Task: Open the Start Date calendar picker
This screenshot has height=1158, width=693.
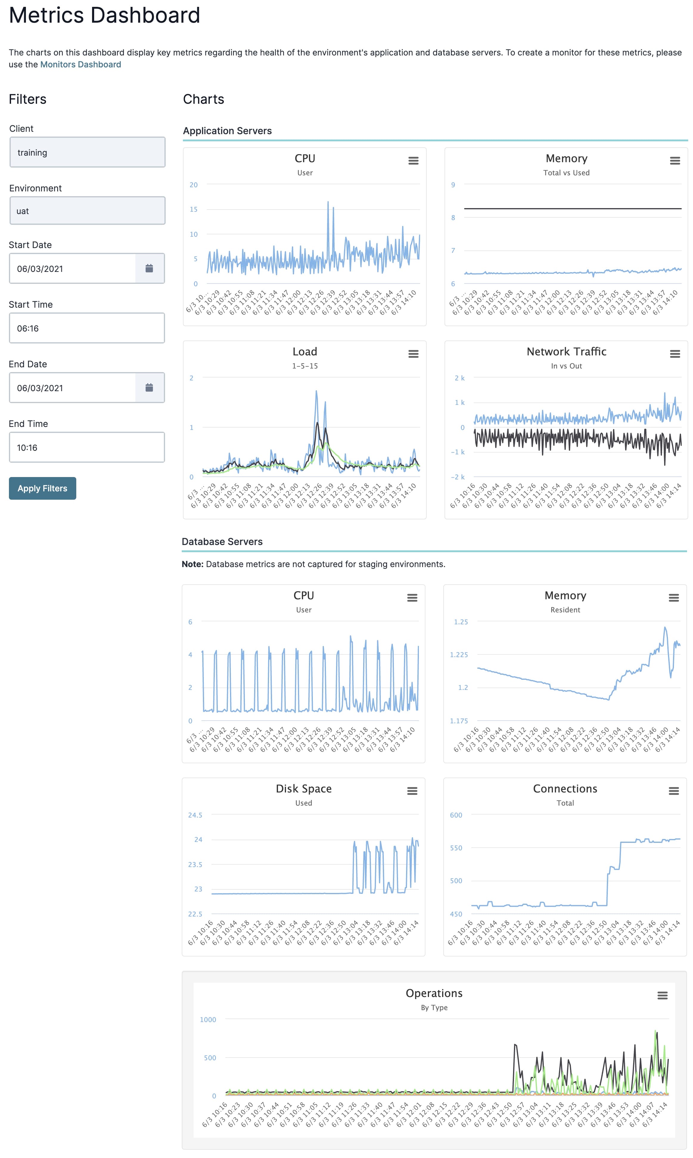Action: (x=150, y=268)
